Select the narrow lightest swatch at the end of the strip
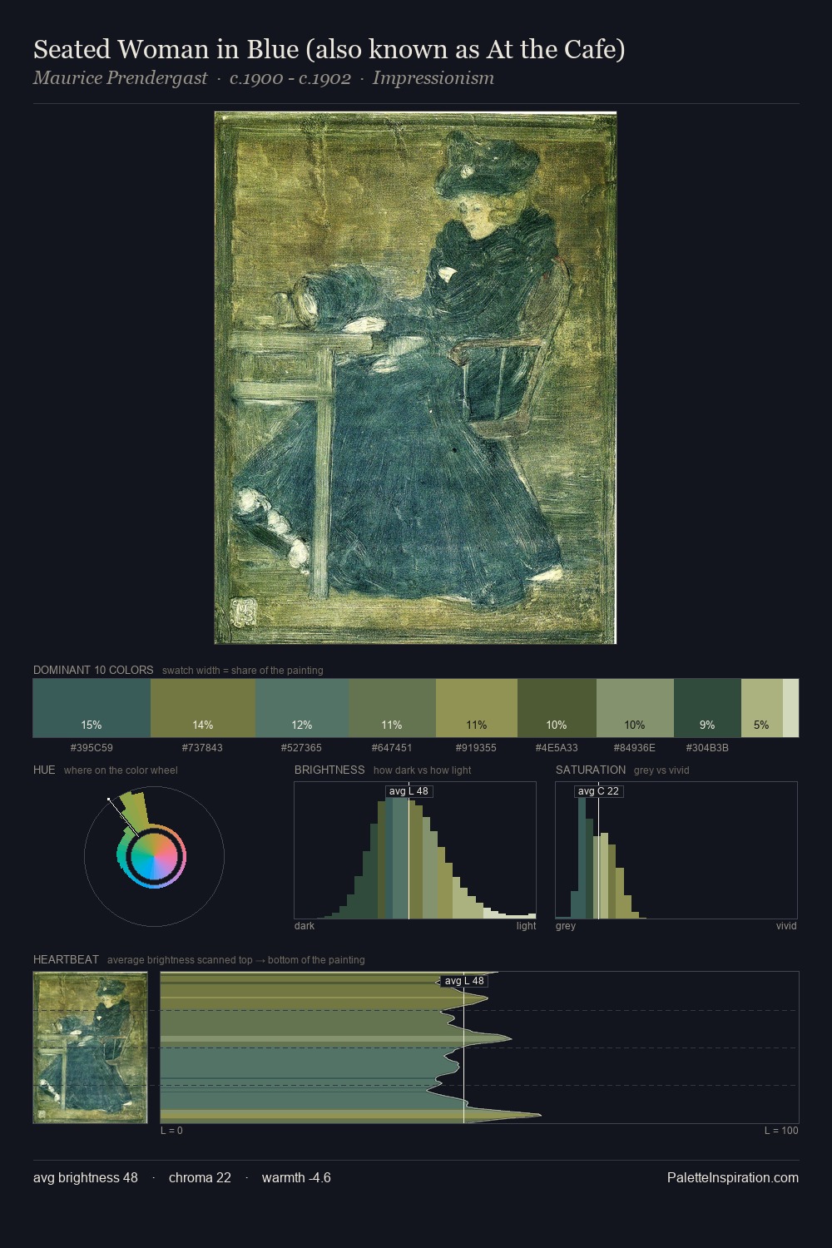Screen dimensions: 832x1248 790,708
